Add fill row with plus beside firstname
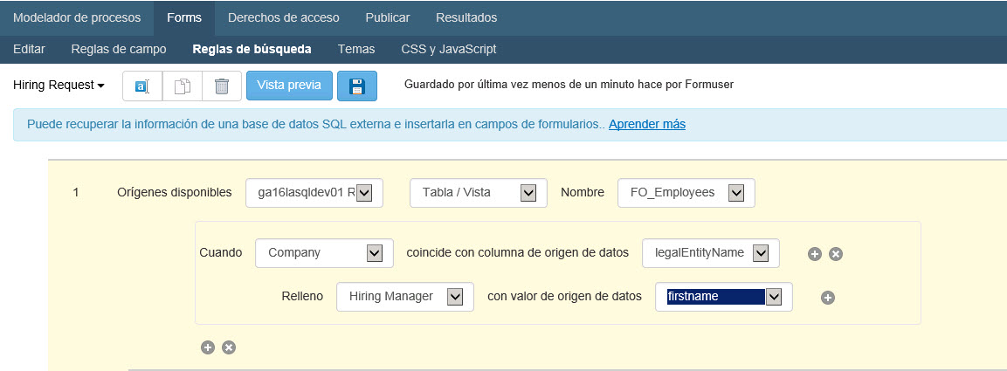The height and width of the screenshot is (371, 1007). 828,298
